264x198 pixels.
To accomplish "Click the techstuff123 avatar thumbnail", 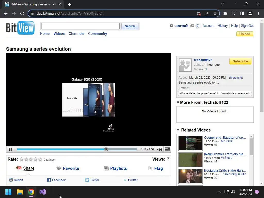I will [185, 65].
